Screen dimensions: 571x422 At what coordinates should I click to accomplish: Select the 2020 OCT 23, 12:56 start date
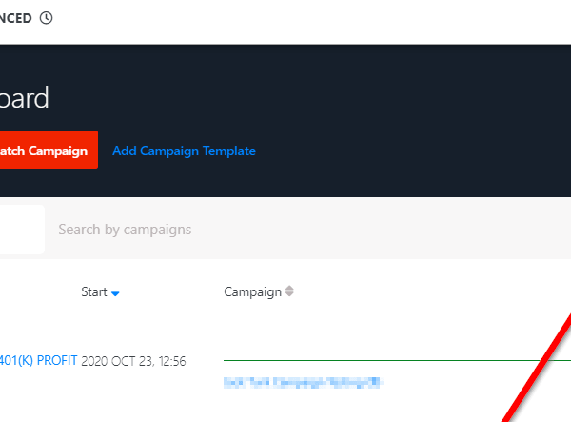[x=133, y=361]
